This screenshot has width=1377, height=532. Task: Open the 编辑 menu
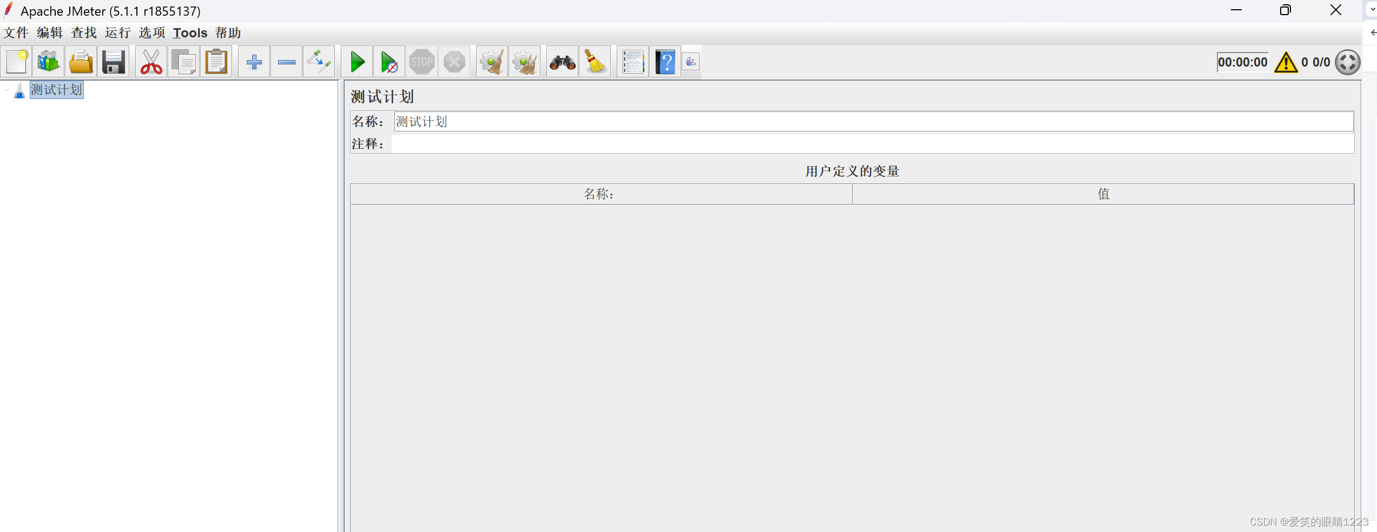50,33
